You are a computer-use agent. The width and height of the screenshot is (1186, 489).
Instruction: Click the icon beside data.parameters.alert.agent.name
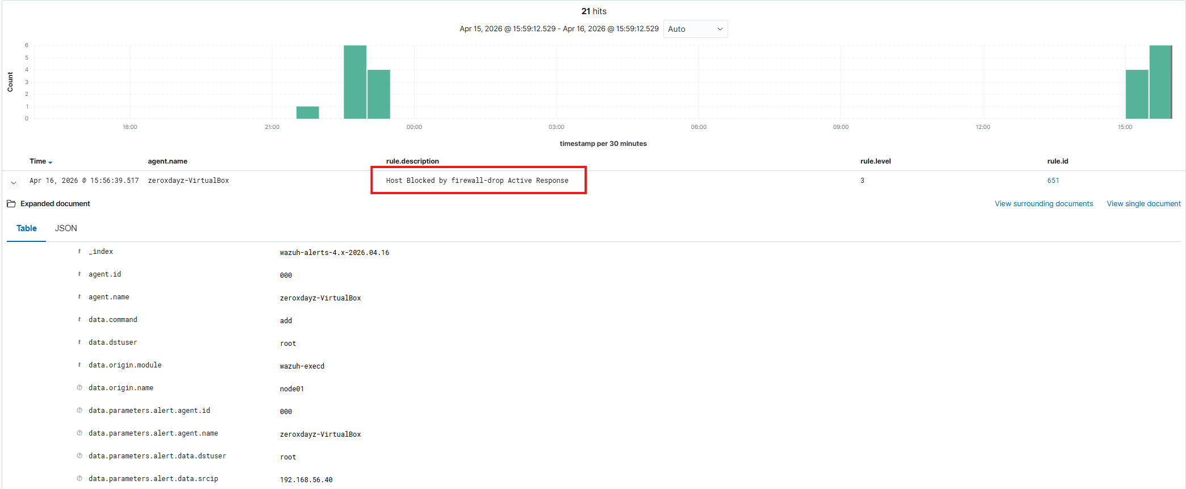tap(80, 433)
